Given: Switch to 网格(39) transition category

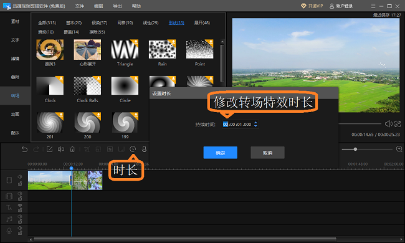Looking at the screenshot, I should point(125,22).
